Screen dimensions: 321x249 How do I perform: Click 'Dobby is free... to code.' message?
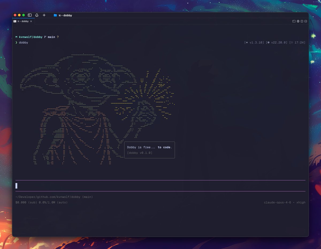pyautogui.click(x=150, y=147)
